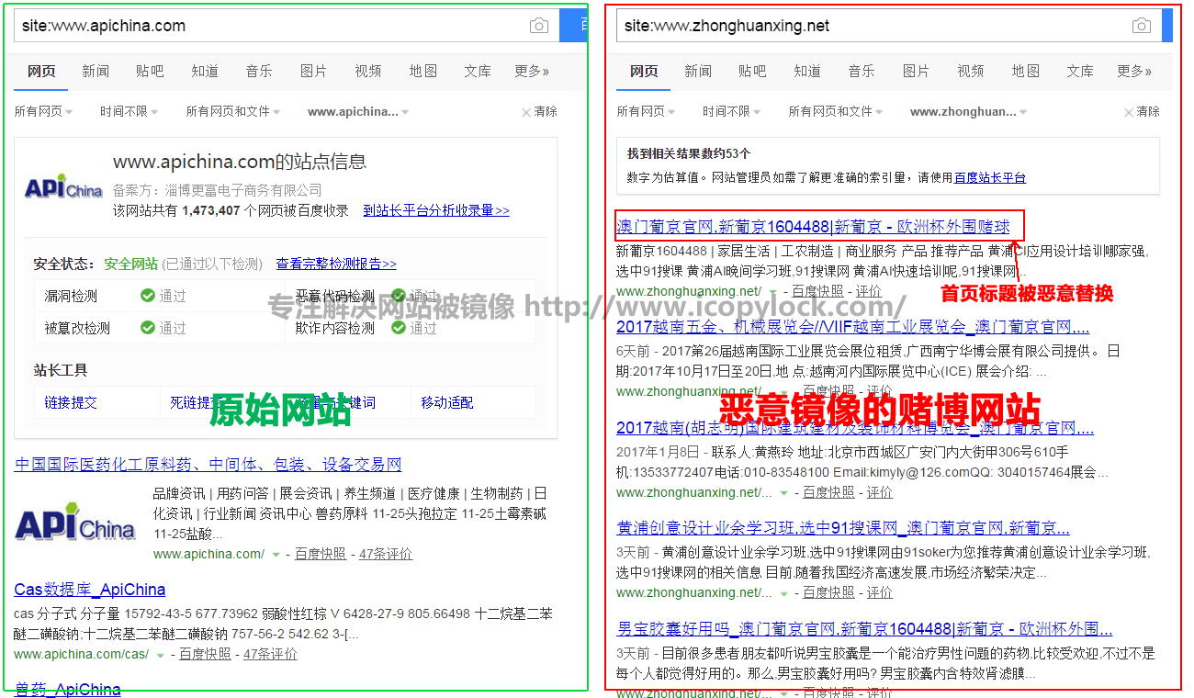
Task: Click 链接提交 webmaster tool link
Action: [71, 402]
